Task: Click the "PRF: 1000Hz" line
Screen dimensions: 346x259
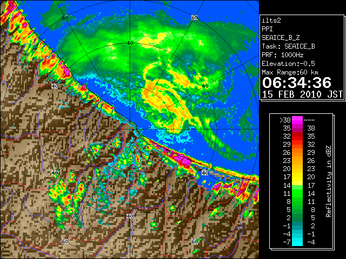Action: 283,55
